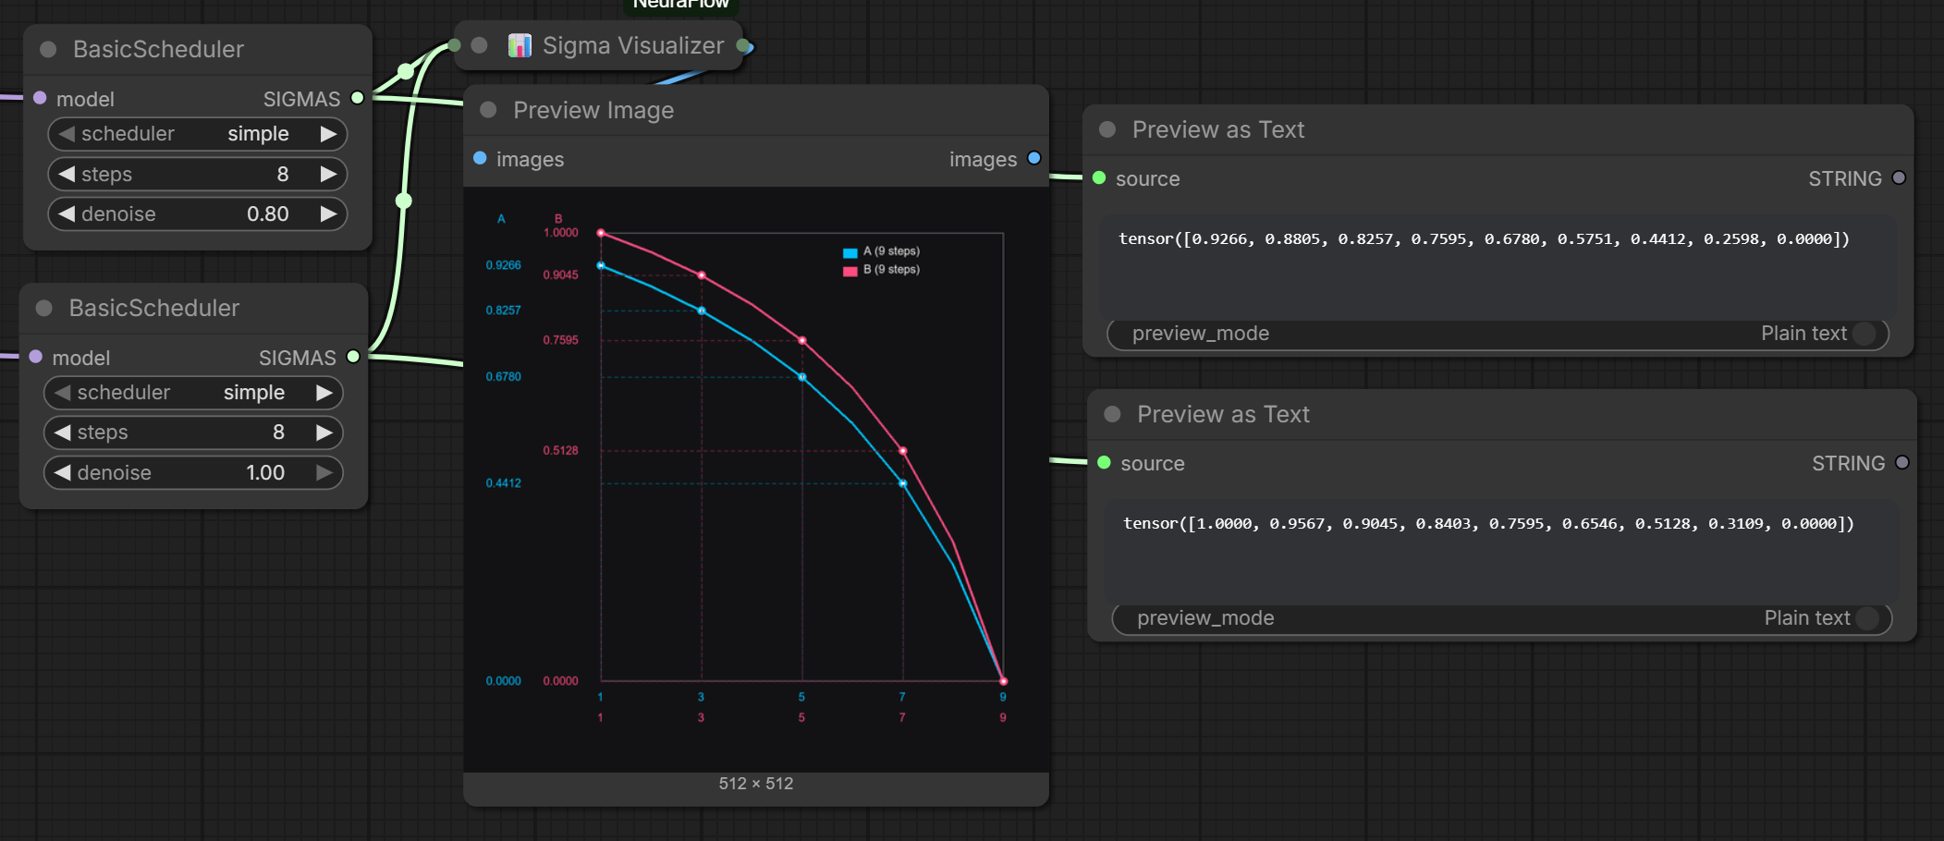
Task: Collapse the upper Preview as Text node dot
Action: click(x=1107, y=129)
